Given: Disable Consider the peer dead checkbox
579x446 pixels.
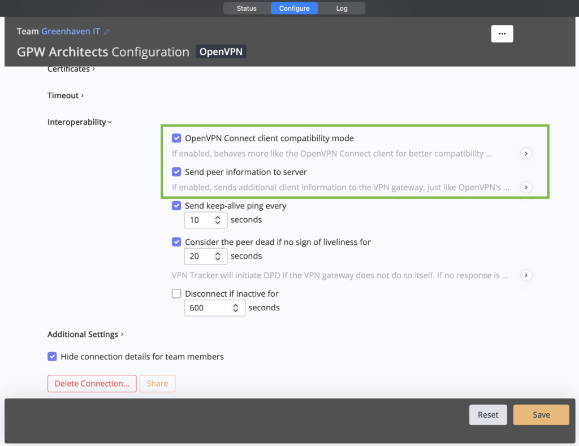Looking at the screenshot, I should (176, 242).
